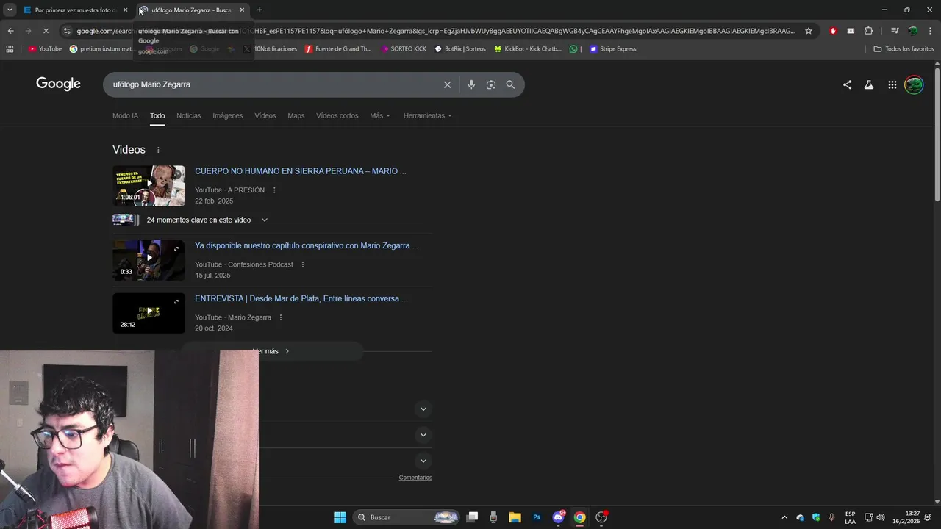Play the 1:06:01 video thumbnail

(149, 186)
